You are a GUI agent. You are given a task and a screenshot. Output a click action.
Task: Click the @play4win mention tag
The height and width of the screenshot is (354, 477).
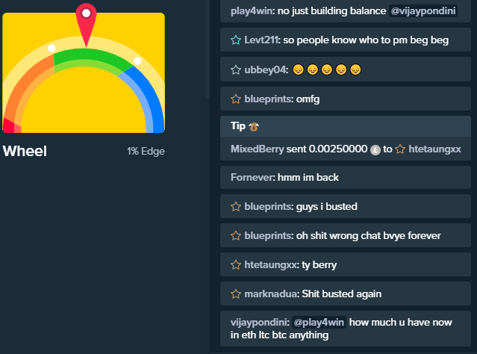point(319,322)
